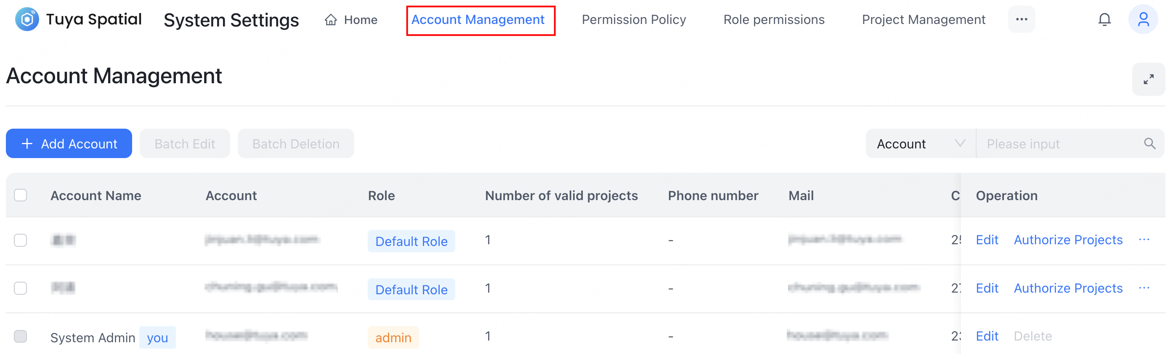Screen dimensions: 1173x354
Task: Select the second account row checkbox
Action: tap(21, 288)
